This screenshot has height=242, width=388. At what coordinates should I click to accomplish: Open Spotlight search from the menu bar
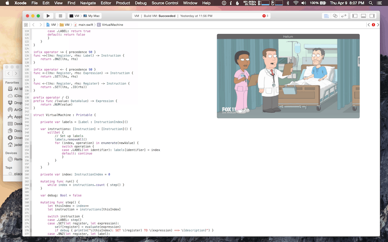click(x=371, y=3)
